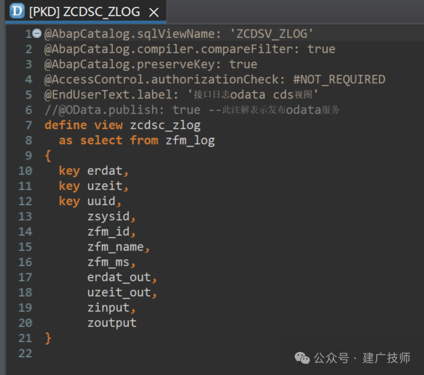Click the WeChat logo watermark icon

point(302,358)
